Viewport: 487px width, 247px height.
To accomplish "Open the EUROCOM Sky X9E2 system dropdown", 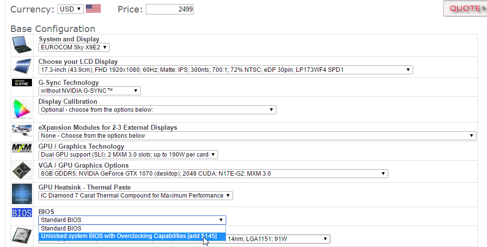I will 74,47.
